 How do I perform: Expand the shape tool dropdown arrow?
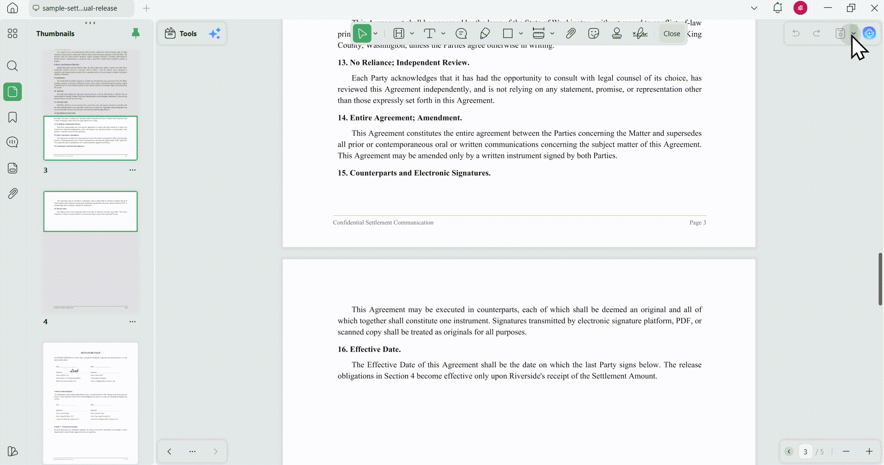coord(521,33)
